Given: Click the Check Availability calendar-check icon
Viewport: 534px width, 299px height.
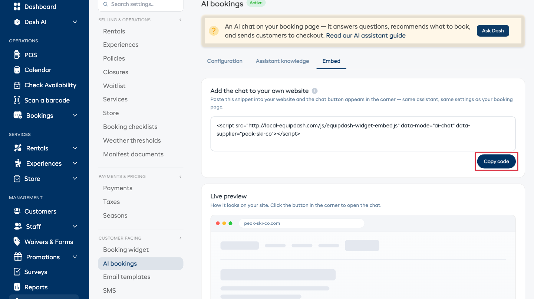Looking at the screenshot, I should tap(17, 85).
